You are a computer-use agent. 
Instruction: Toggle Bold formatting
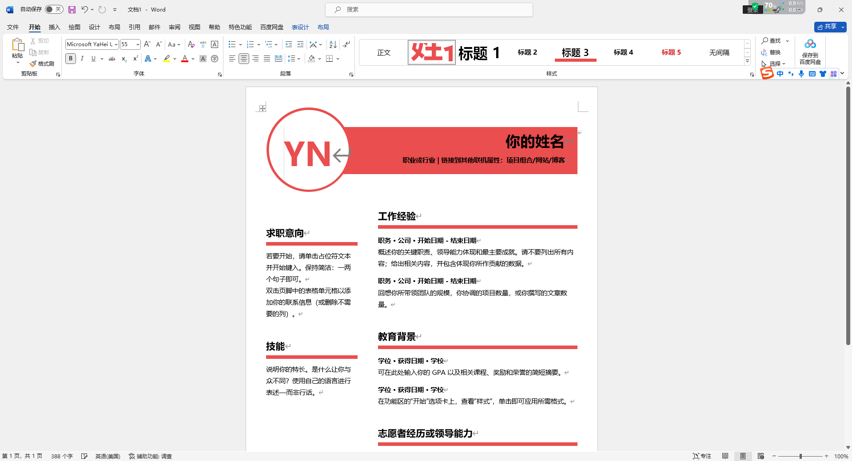point(71,59)
